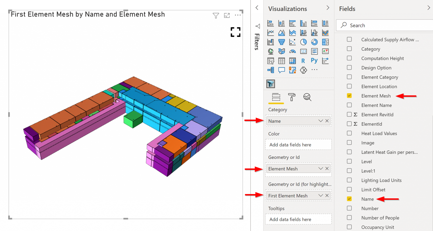
Task: Enable the Heat Load Values field
Action: [x=349, y=133]
